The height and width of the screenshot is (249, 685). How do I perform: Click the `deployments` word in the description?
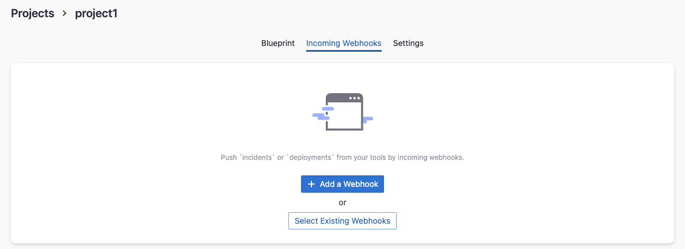pos(310,157)
